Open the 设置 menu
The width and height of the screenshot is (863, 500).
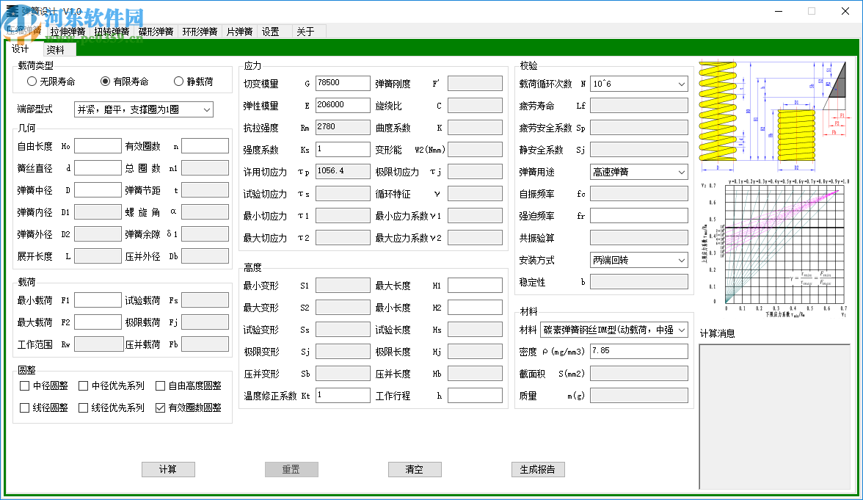pyautogui.click(x=269, y=32)
